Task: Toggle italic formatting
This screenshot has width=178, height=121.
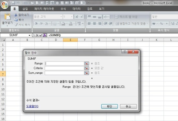Action: point(41,24)
